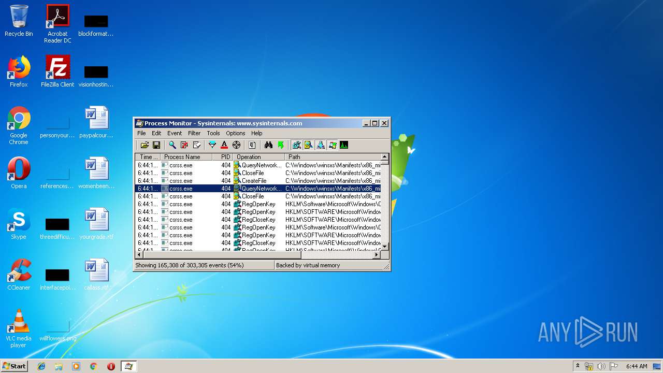Image resolution: width=663 pixels, height=373 pixels.
Task: Launch Internet Explorer from the taskbar
Action: point(41,366)
